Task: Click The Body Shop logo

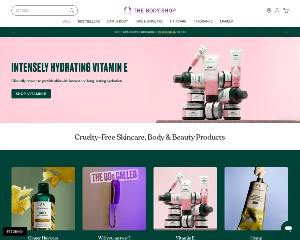Action: (x=150, y=10)
